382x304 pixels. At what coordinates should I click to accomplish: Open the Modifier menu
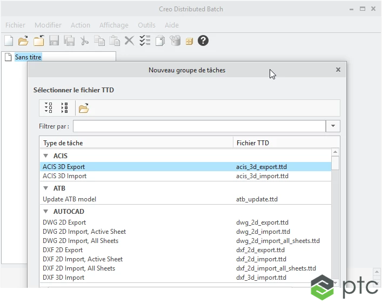[x=48, y=25]
